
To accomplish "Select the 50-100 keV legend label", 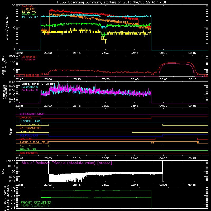I will tap(30, 17).
